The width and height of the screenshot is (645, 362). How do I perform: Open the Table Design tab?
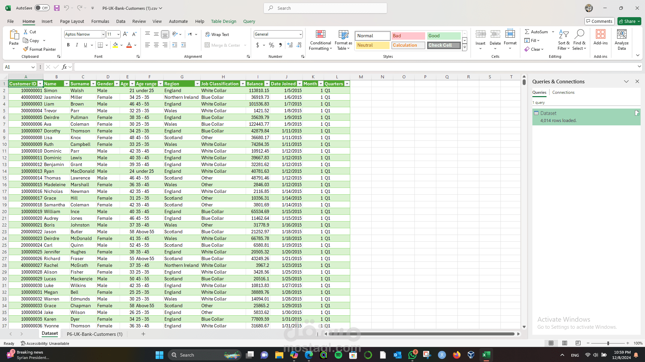pos(224,21)
